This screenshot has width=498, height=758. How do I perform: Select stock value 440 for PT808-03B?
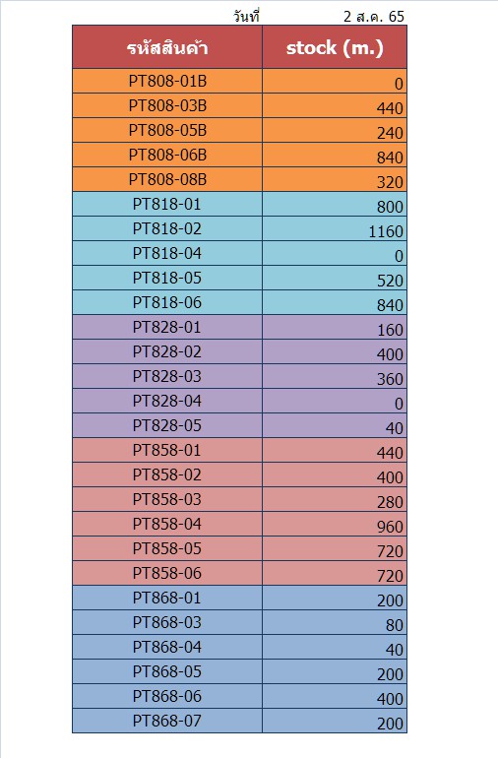(x=335, y=105)
